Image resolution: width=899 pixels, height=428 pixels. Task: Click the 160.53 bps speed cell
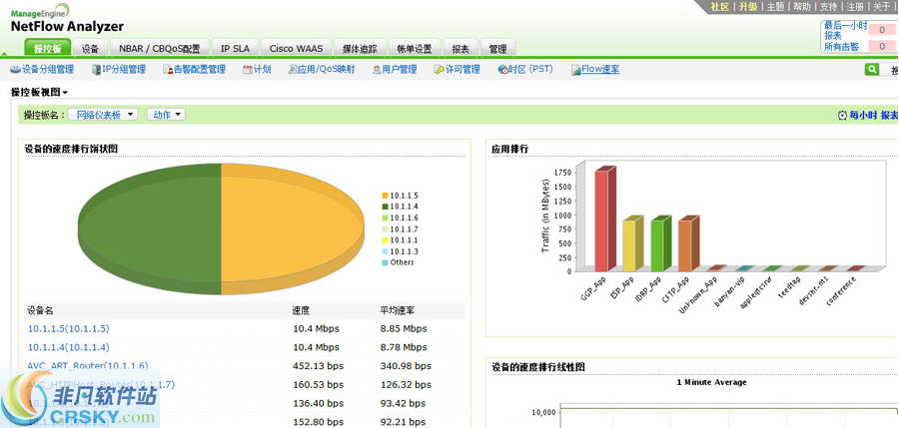coord(319,384)
